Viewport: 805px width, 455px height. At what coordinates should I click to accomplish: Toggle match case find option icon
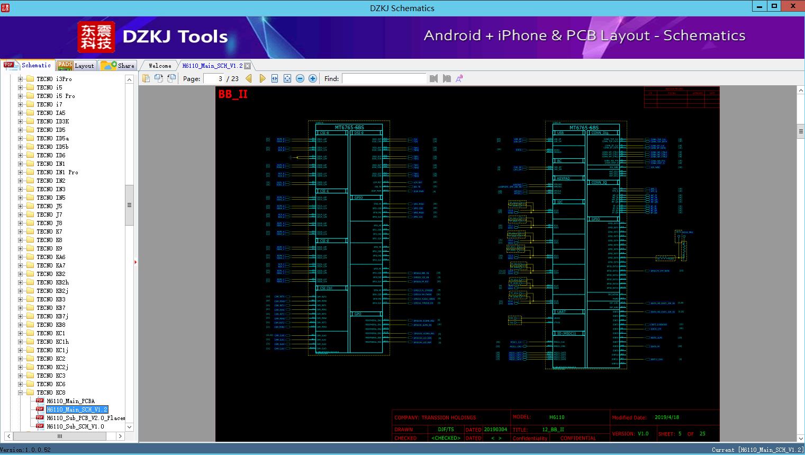coord(459,78)
